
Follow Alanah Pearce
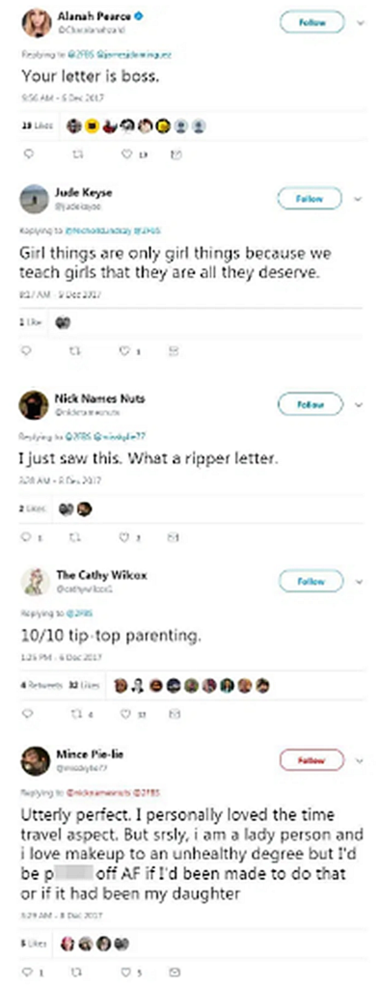311,22
